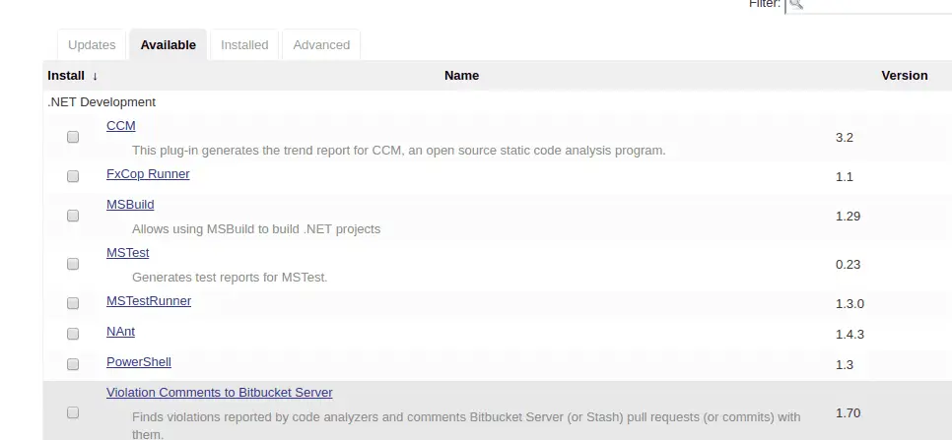Image resolution: width=952 pixels, height=440 pixels.
Task: Switch to the Updates tab
Action: tap(92, 45)
